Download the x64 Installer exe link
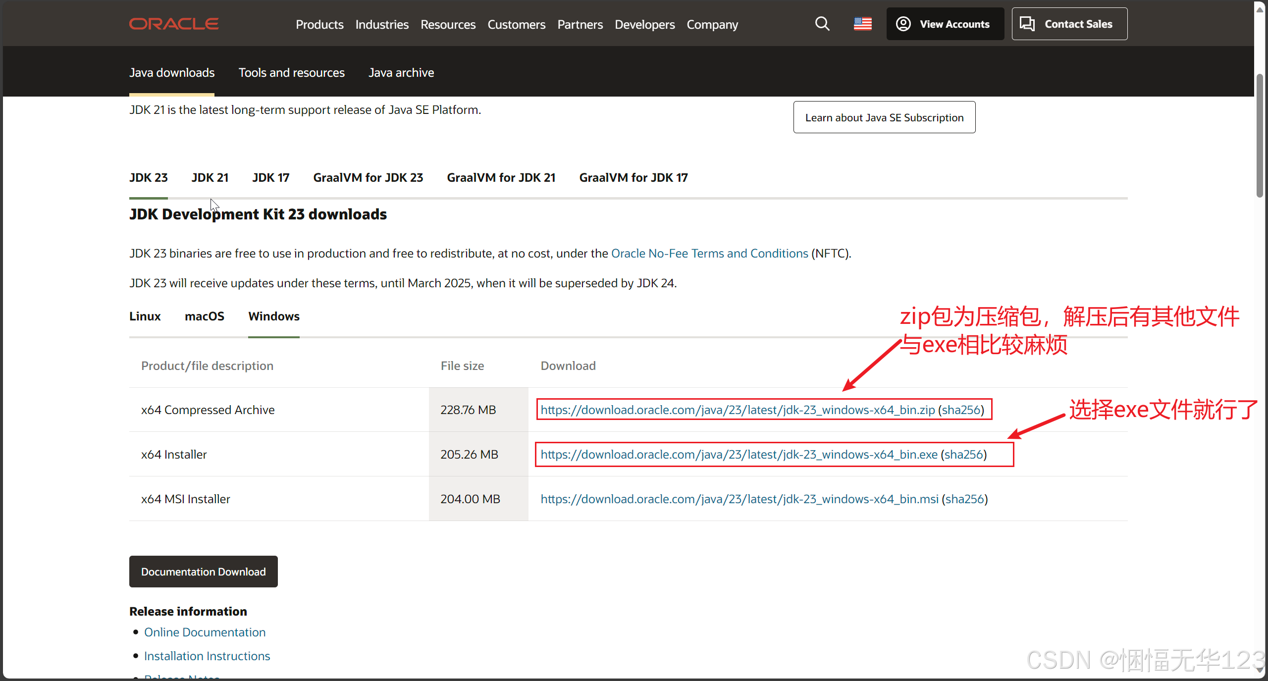This screenshot has height=681, width=1268. point(739,454)
